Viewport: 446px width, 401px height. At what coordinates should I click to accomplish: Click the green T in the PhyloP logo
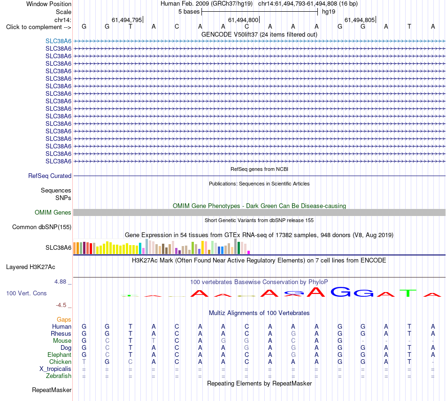click(x=408, y=293)
